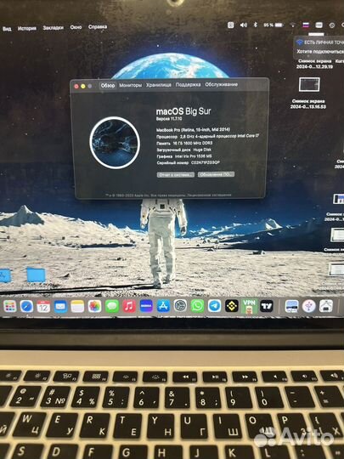This screenshot has width=344, height=459.
Task: Click the Память 16 ГБ line
Action: [184, 143]
